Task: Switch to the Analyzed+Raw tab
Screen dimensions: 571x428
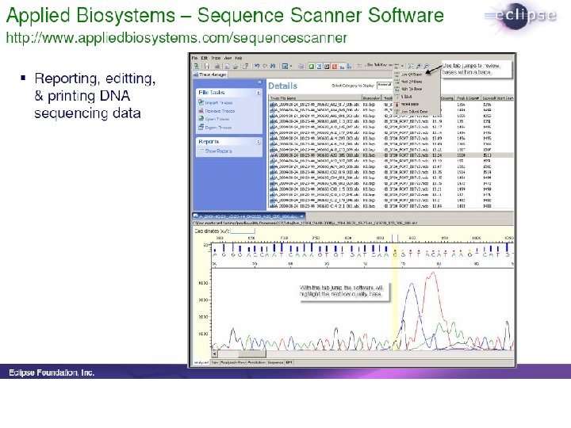Action: pos(233,363)
